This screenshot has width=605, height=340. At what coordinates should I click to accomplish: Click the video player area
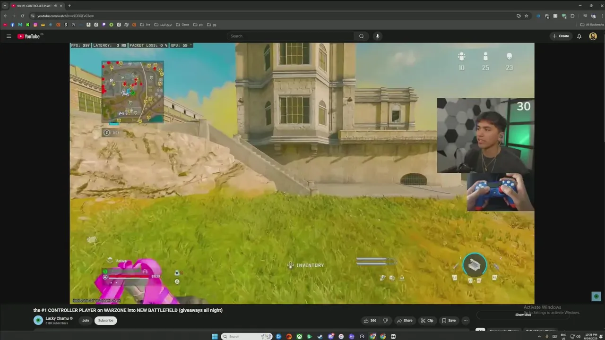[302, 173]
